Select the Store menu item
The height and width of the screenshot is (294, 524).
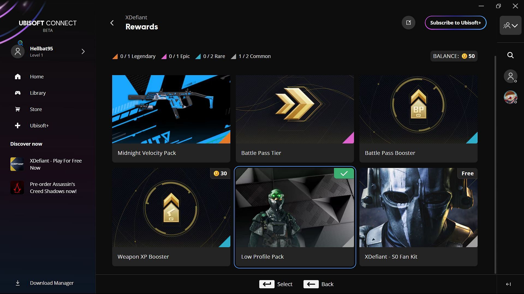(x=36, y=109)
